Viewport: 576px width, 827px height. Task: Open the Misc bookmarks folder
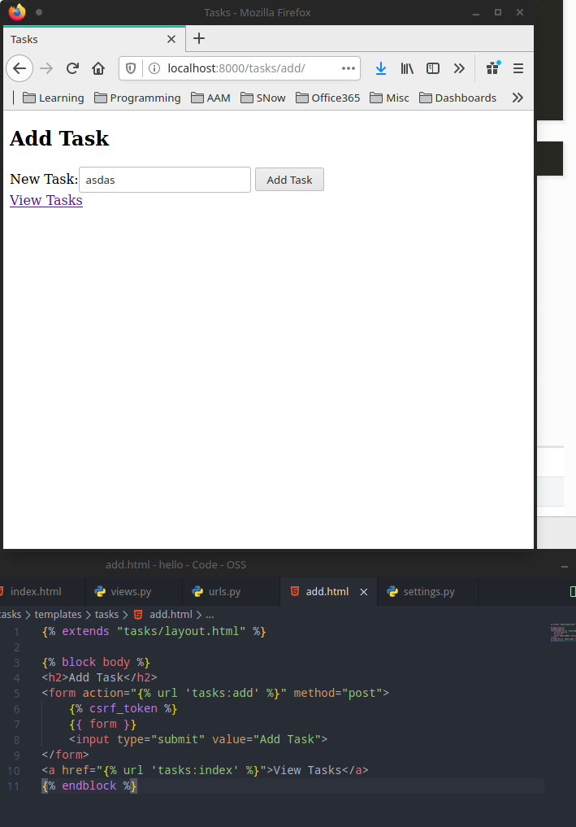point(389,98)
